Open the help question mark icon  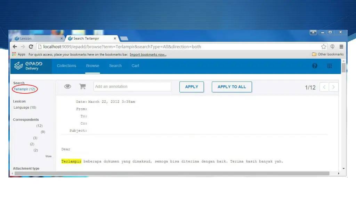[315, 66]
